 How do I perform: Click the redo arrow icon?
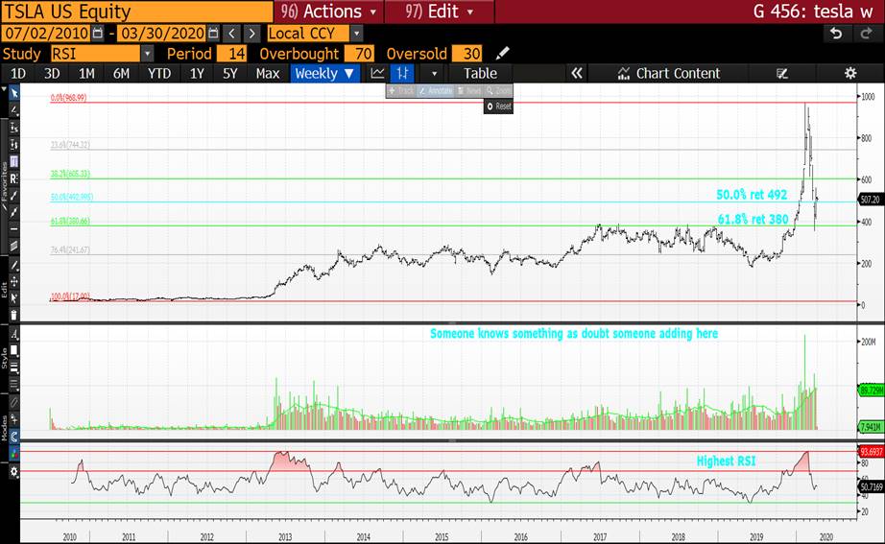[867, 34]
